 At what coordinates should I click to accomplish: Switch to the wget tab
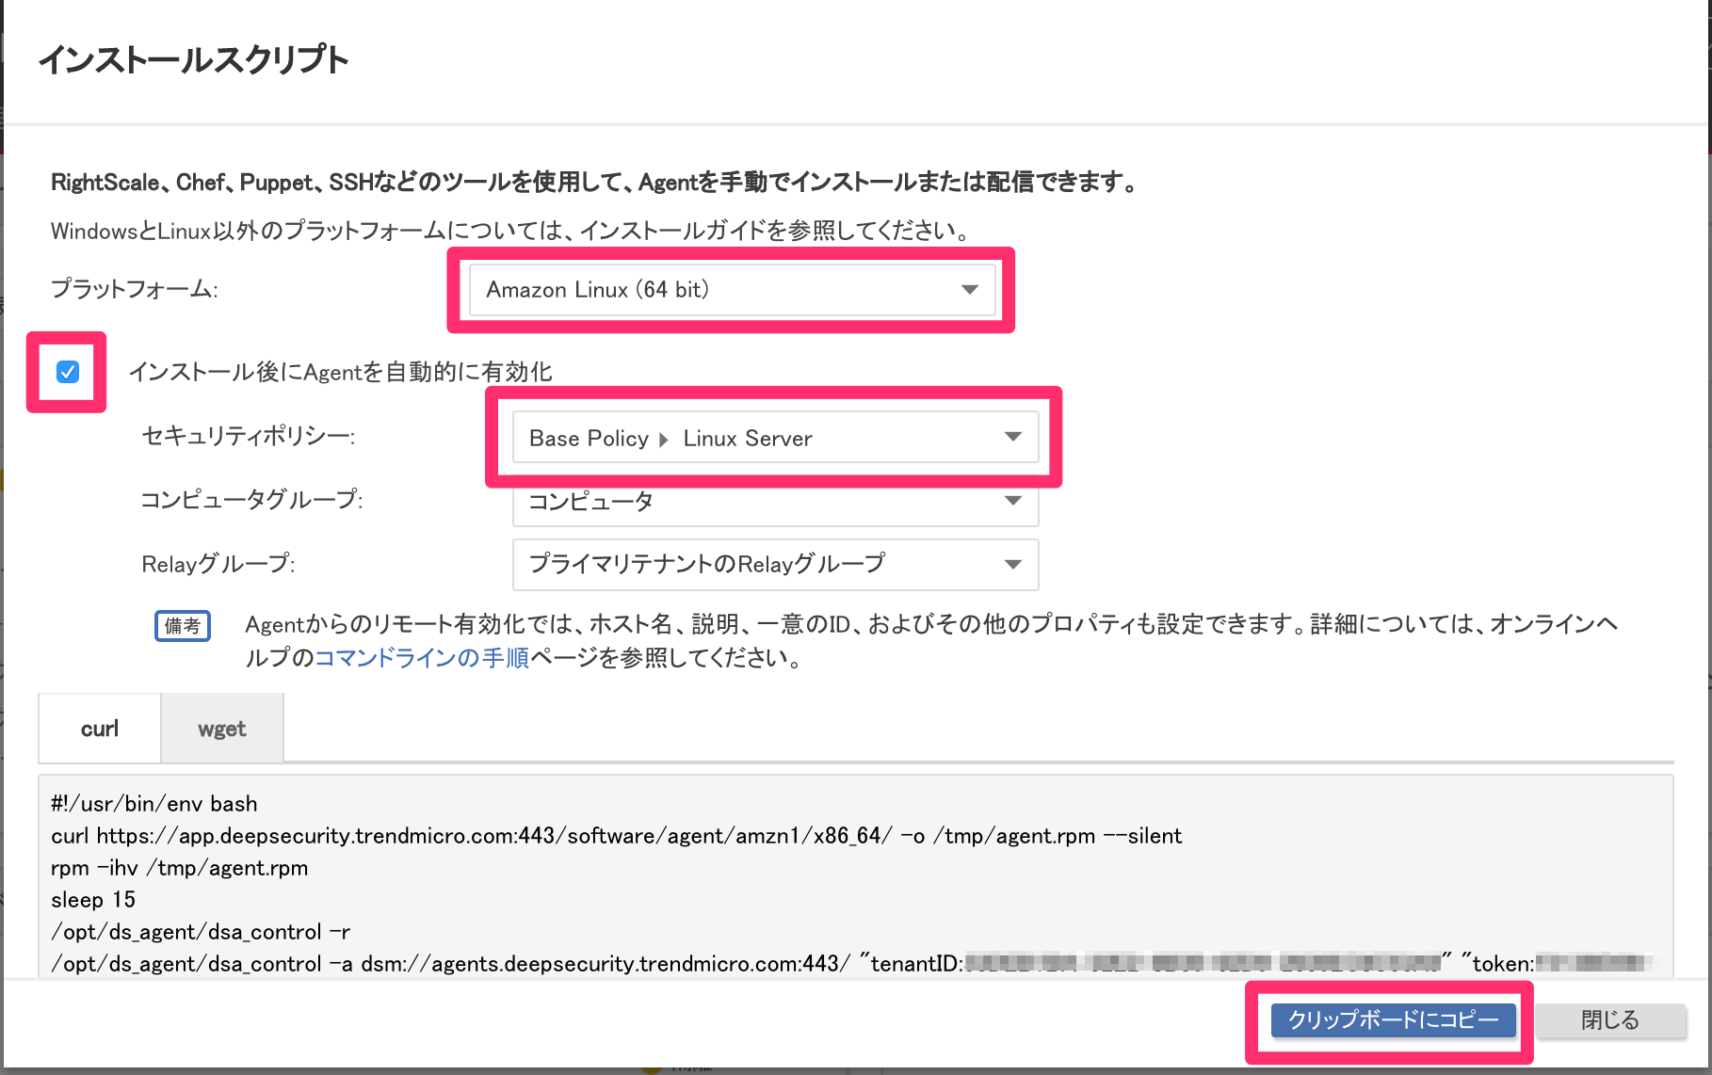221,727
